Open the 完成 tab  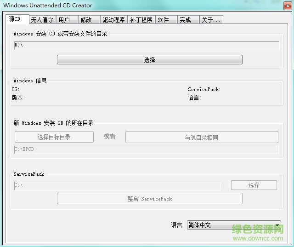(x=188, y=19)
